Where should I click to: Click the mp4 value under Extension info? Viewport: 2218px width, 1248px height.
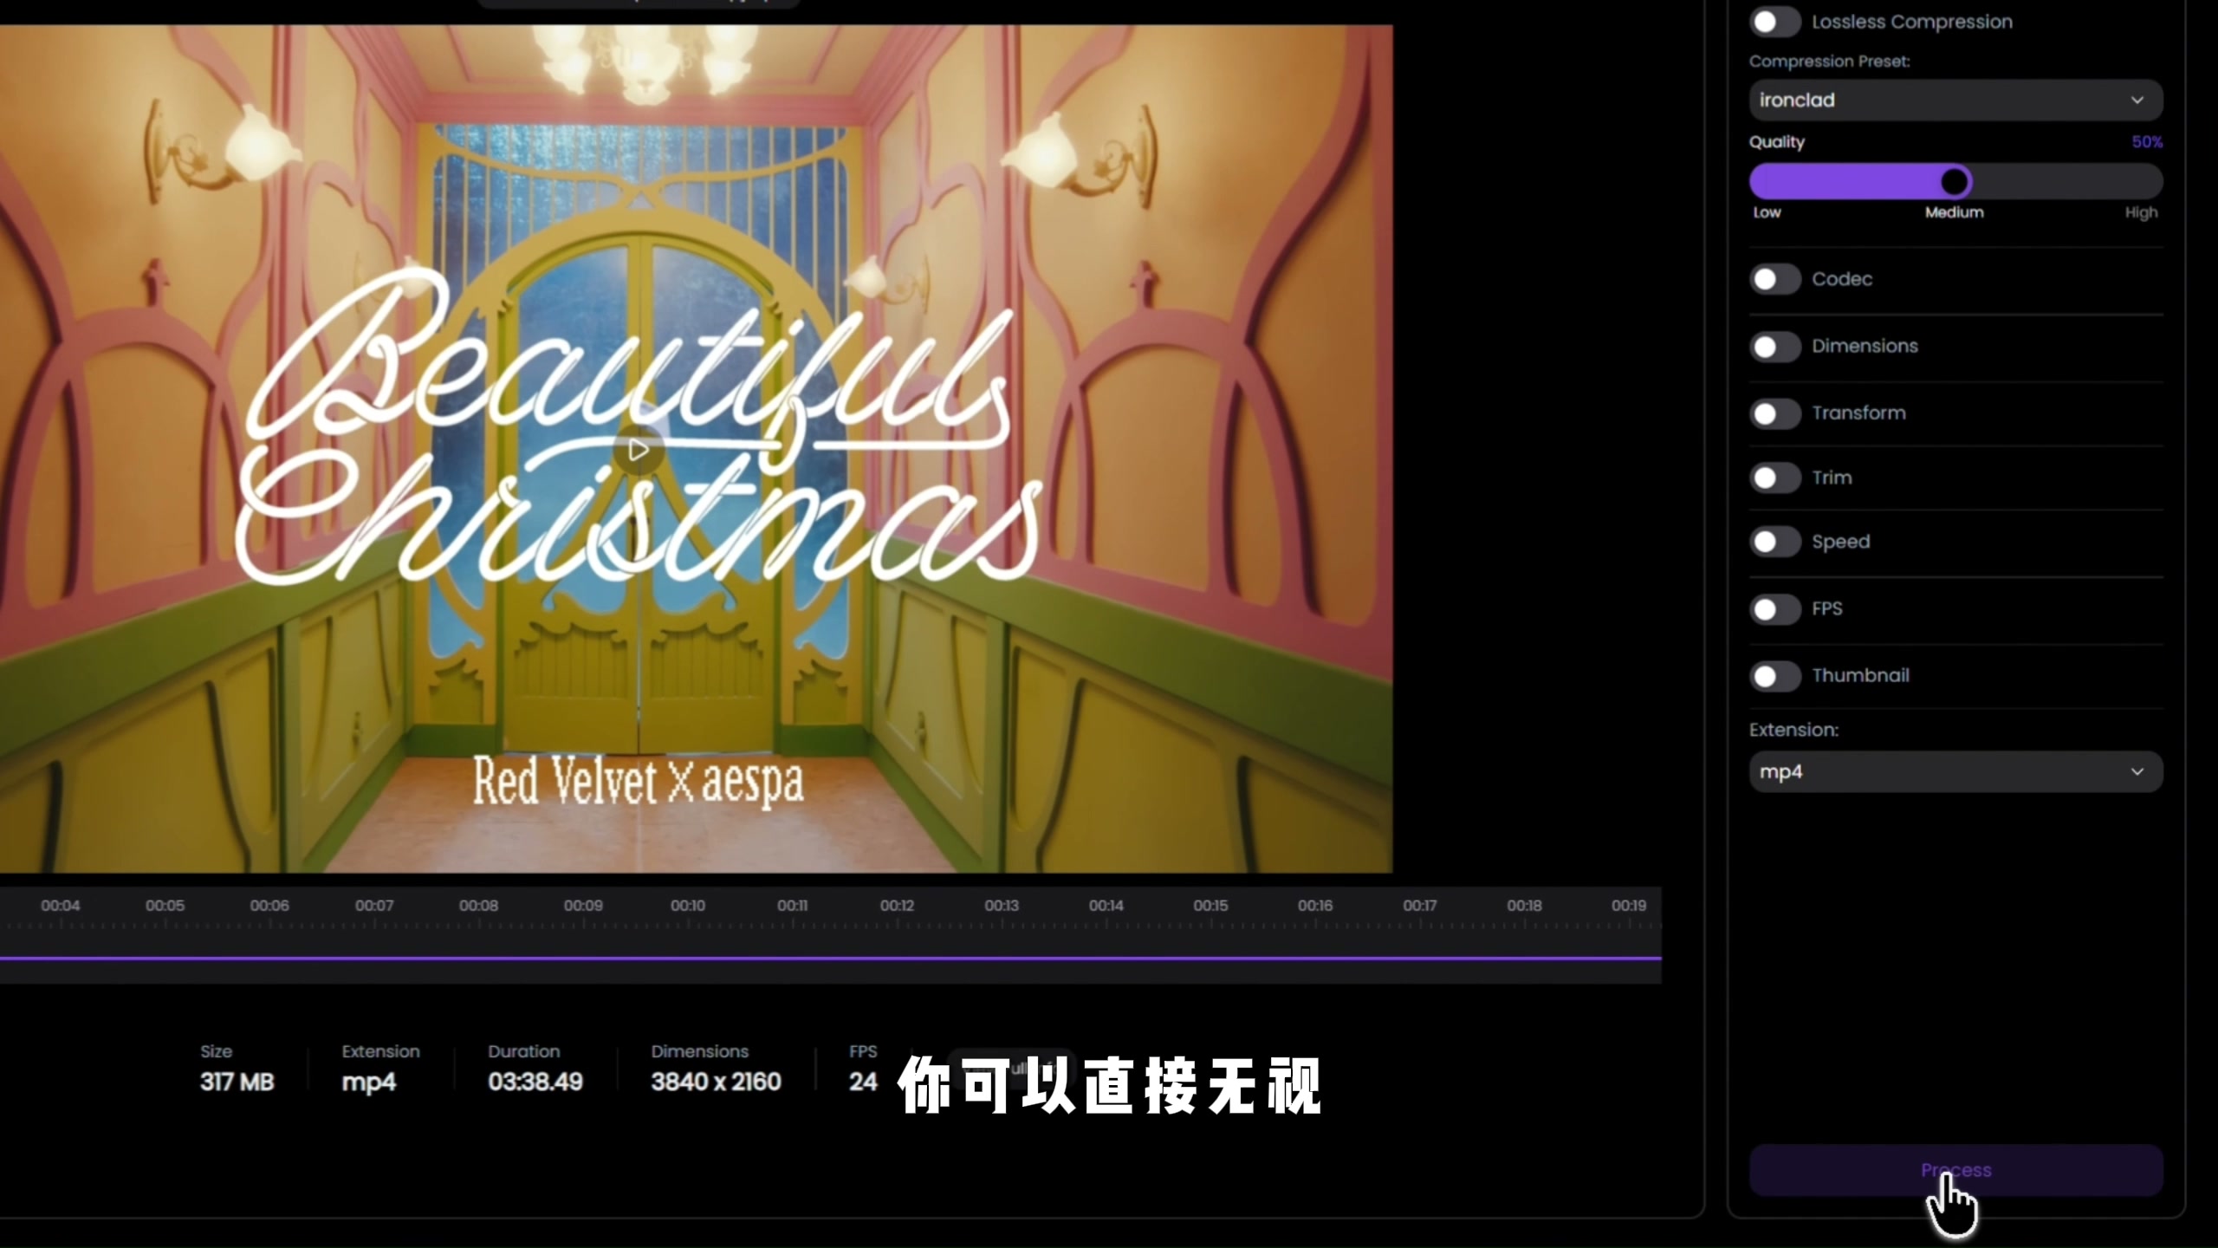(368, 1082)
